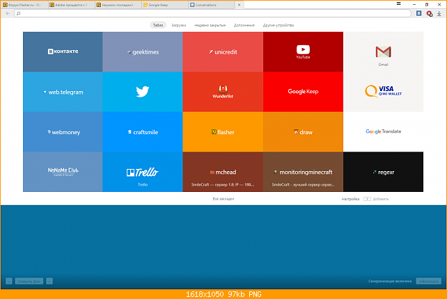Switch to Недавно закрытые tab
This screenshot has width=447, height=299.
[x=210, y=25]
